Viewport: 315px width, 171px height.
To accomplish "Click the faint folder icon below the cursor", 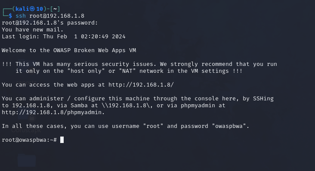I will coord(27,160).
